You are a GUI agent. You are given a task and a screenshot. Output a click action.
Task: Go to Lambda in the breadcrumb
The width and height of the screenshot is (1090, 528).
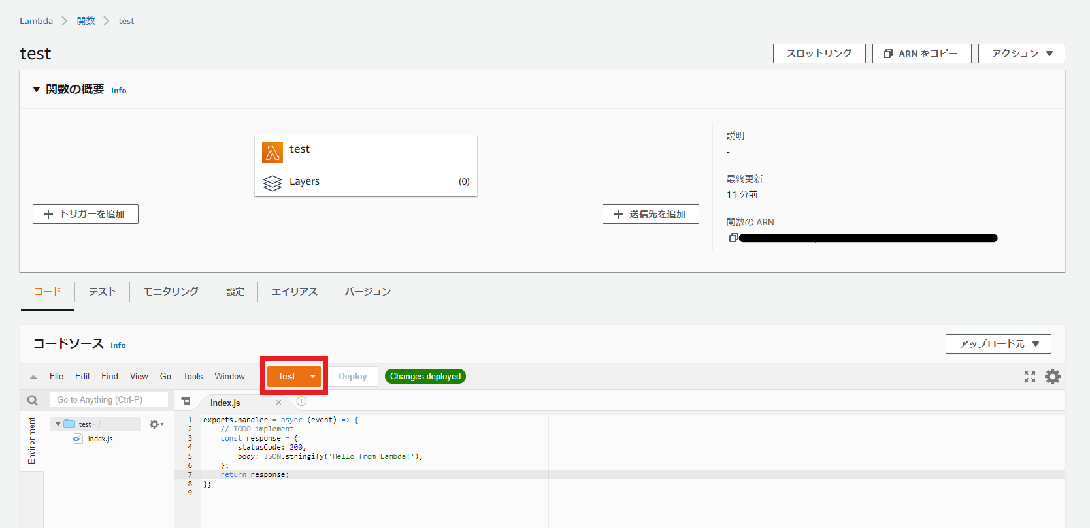(37, 21)
